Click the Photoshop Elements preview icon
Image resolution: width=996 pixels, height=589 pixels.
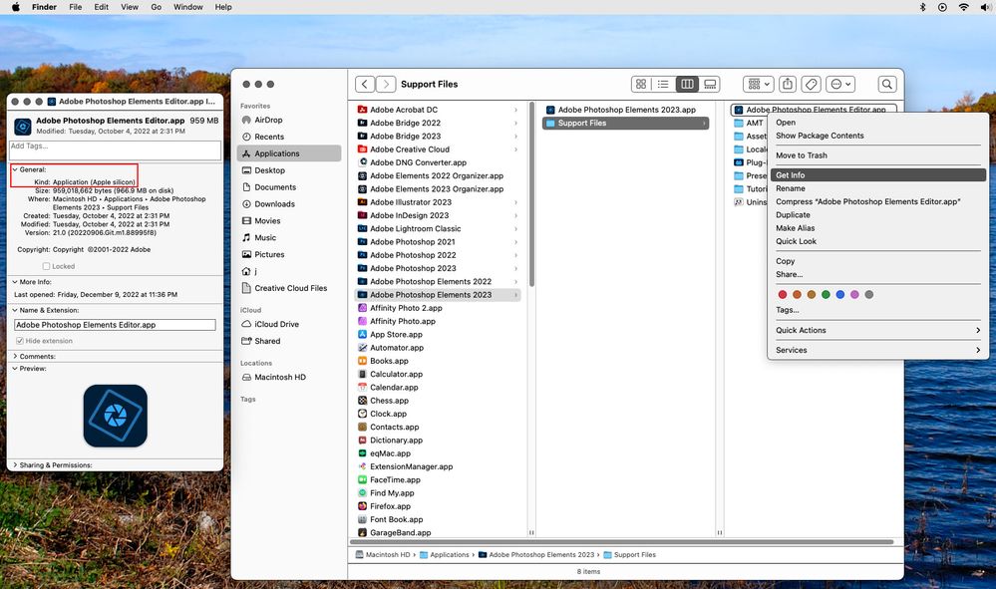(x=115, y=416)
